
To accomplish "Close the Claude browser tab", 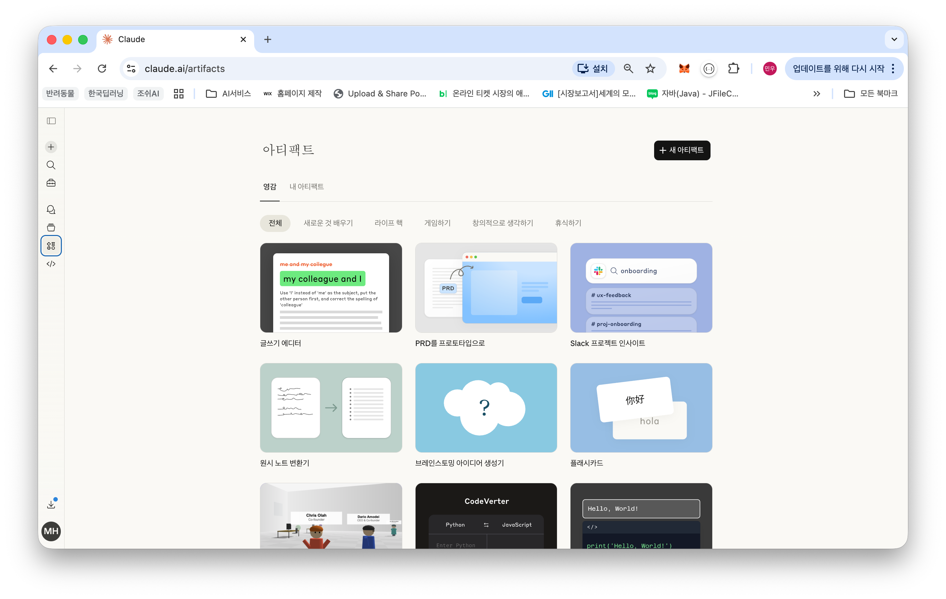I will click(x=243, y=39).
